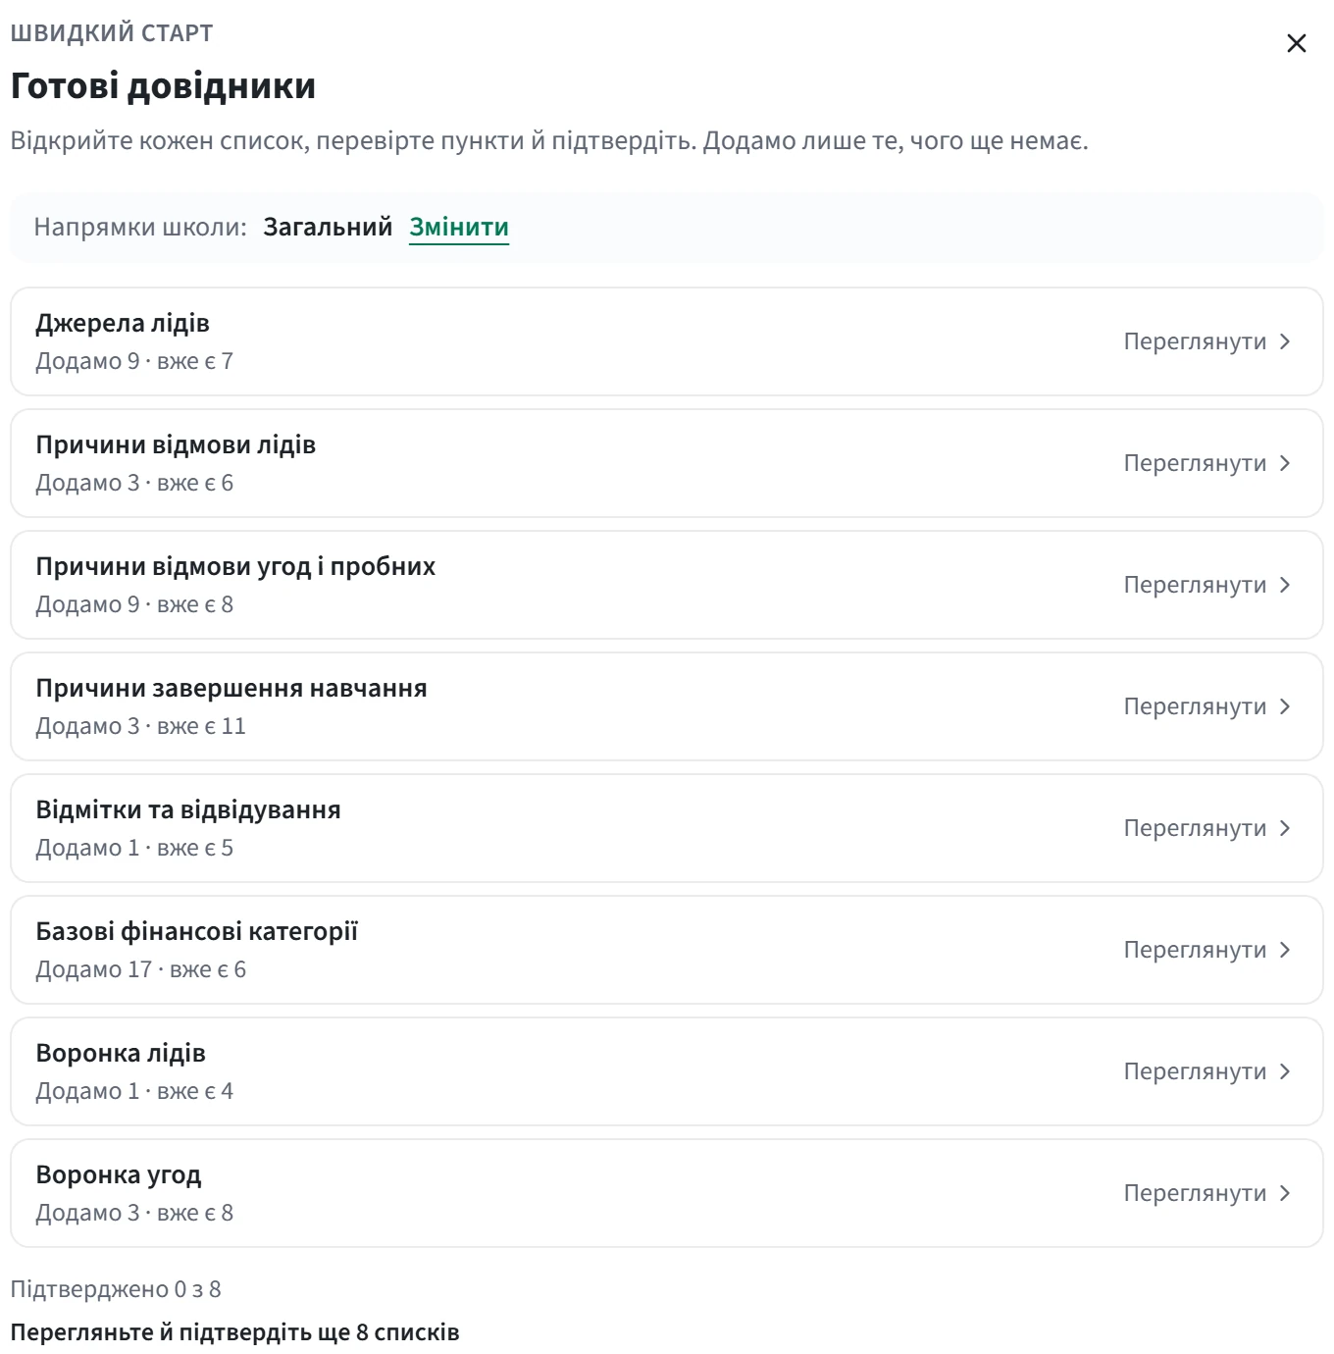Click Переглянути for Воронка угод

(x=1195, y=1193)
